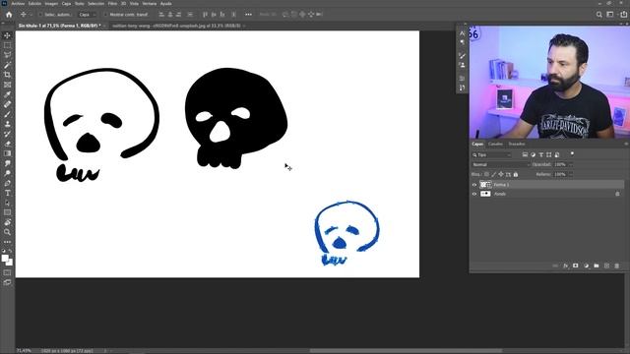Select the Crop tool
The image size is (630, 354).
7,75
